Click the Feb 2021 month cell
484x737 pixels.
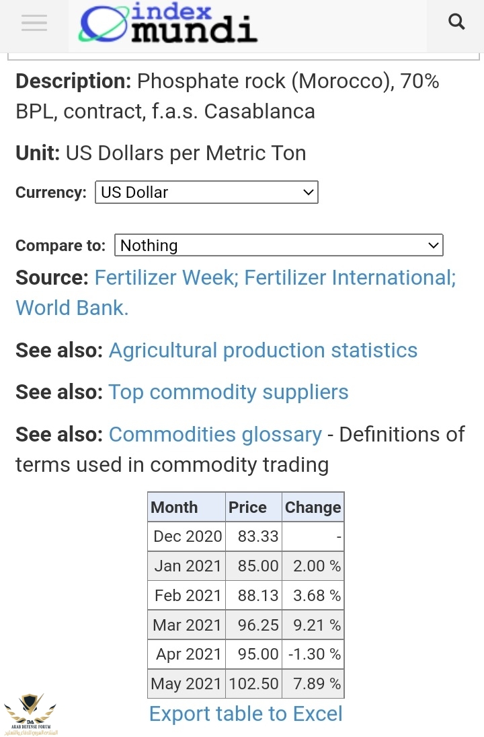188,596
